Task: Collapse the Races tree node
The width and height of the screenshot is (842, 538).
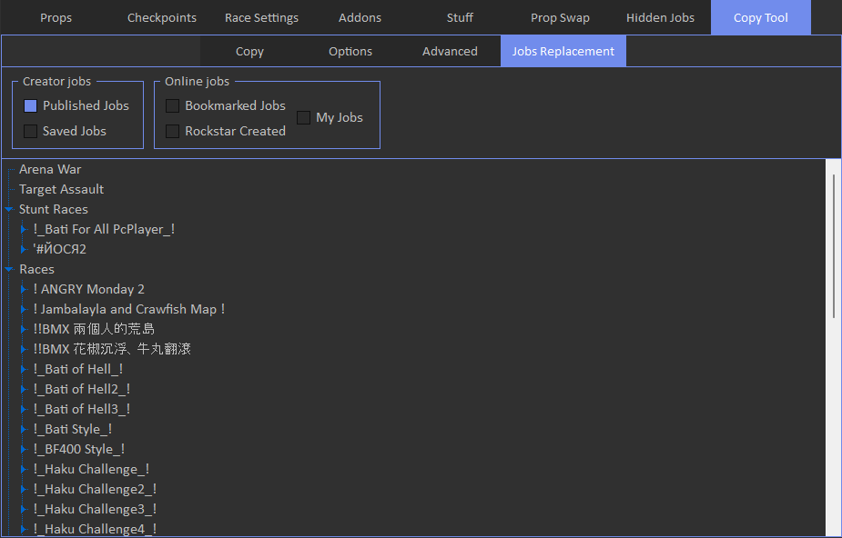Action: pos(9,270)
